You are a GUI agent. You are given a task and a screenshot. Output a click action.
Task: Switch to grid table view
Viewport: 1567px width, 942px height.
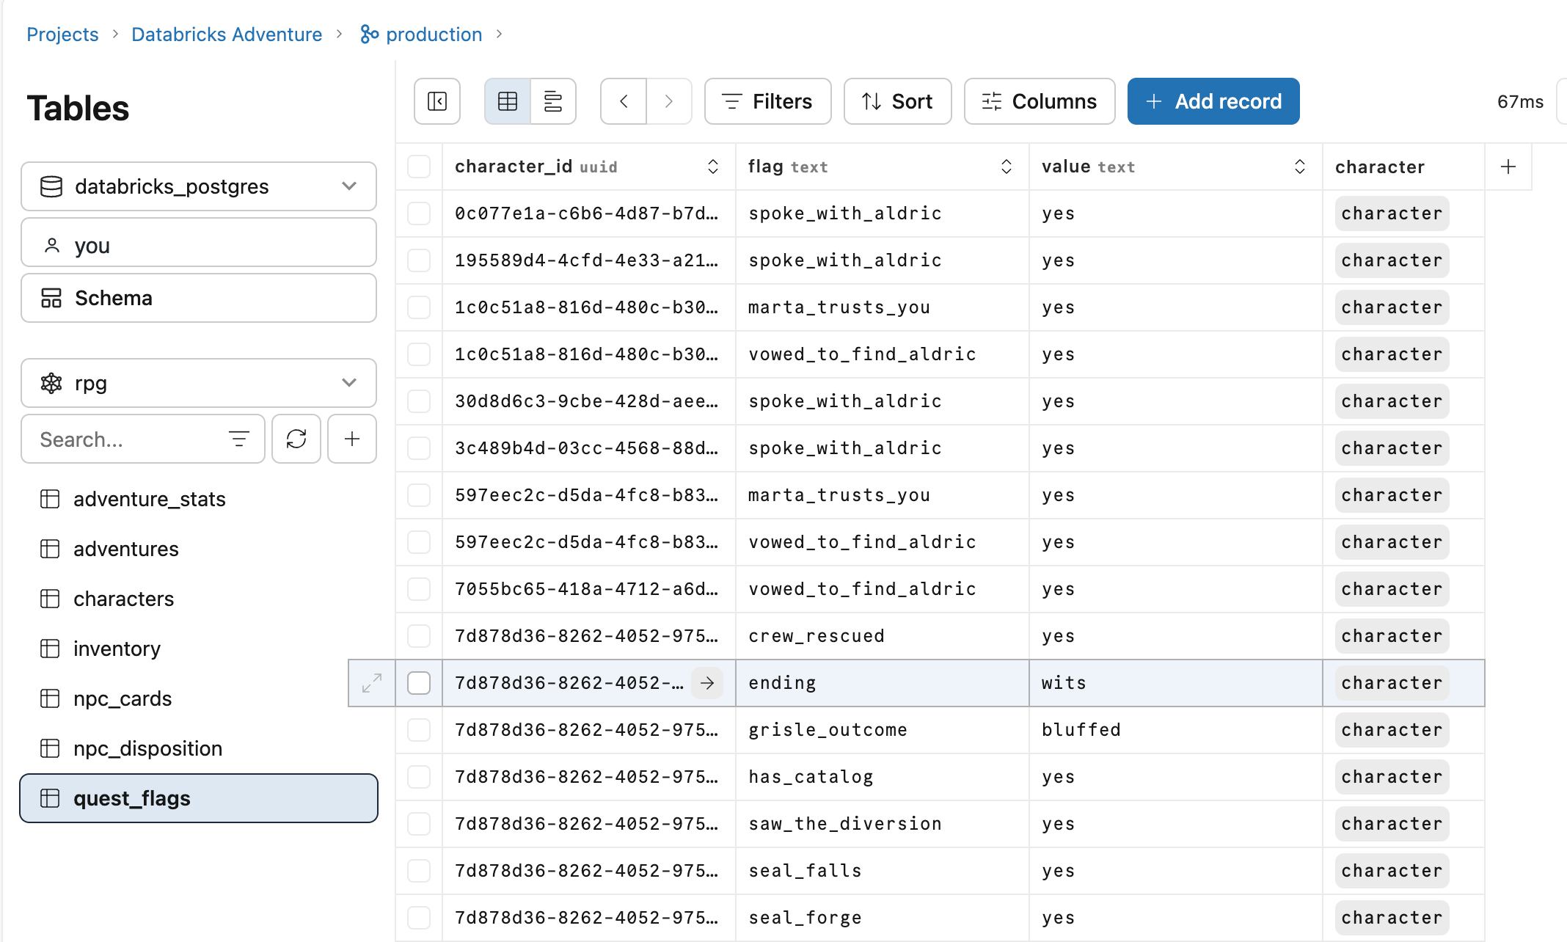[508, 101]
